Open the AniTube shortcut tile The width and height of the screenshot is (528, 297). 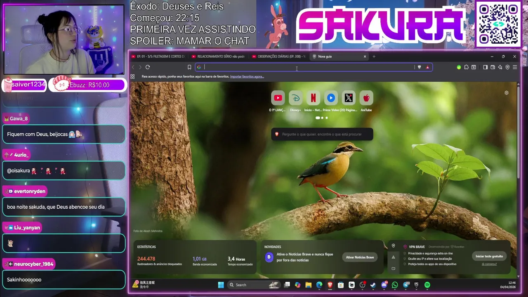(366, 98)
